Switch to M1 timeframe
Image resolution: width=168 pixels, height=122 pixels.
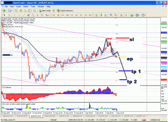53,15
